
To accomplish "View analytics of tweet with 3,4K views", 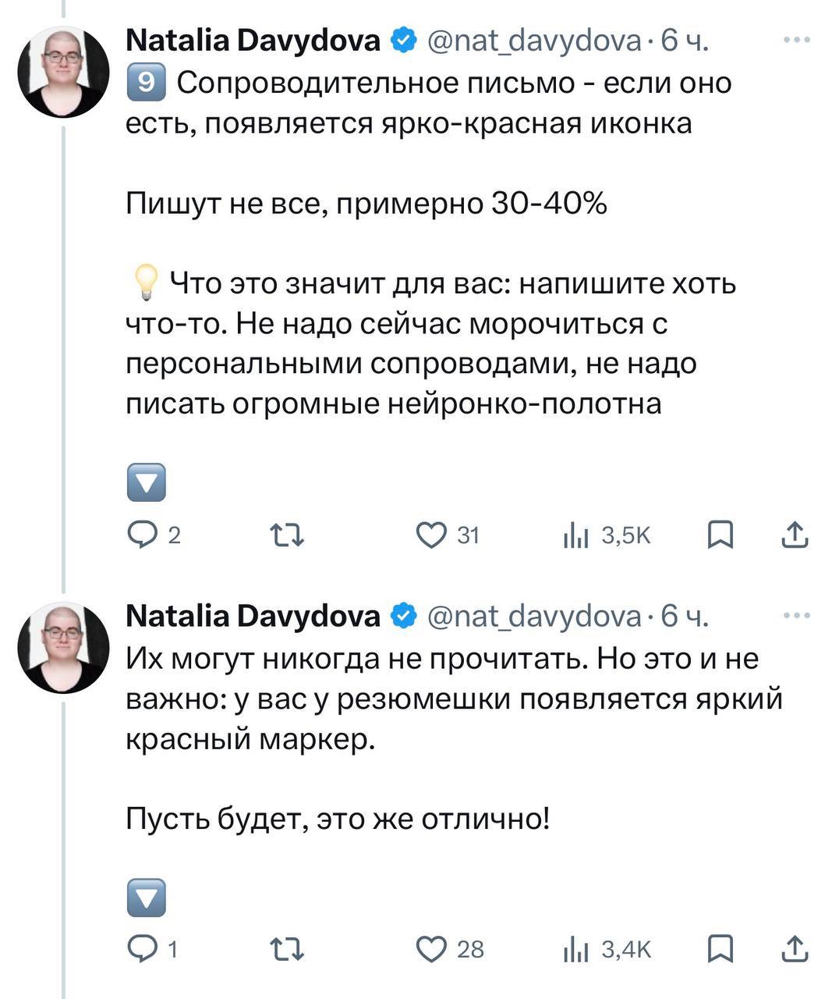I will pyautogui.click(x=575, y=949).
